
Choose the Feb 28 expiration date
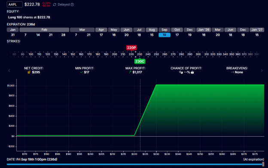(63, 35)
